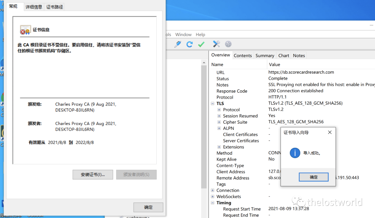375x218 pixels.
Task: Collapse the Timing node
Action: point(212,203)
